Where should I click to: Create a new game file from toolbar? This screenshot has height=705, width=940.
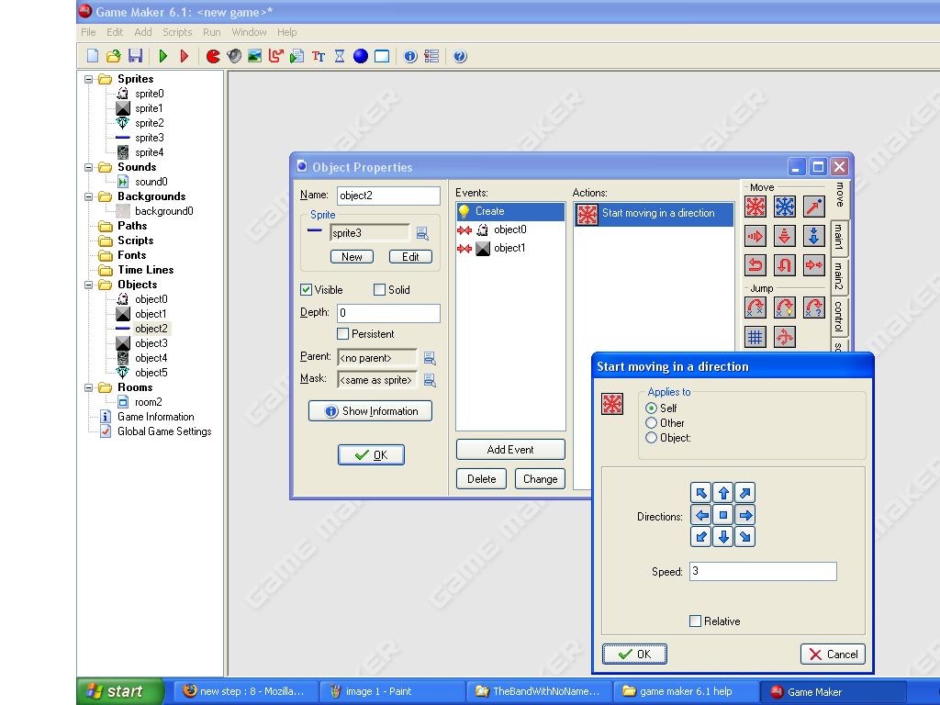[x=93, y=56]
